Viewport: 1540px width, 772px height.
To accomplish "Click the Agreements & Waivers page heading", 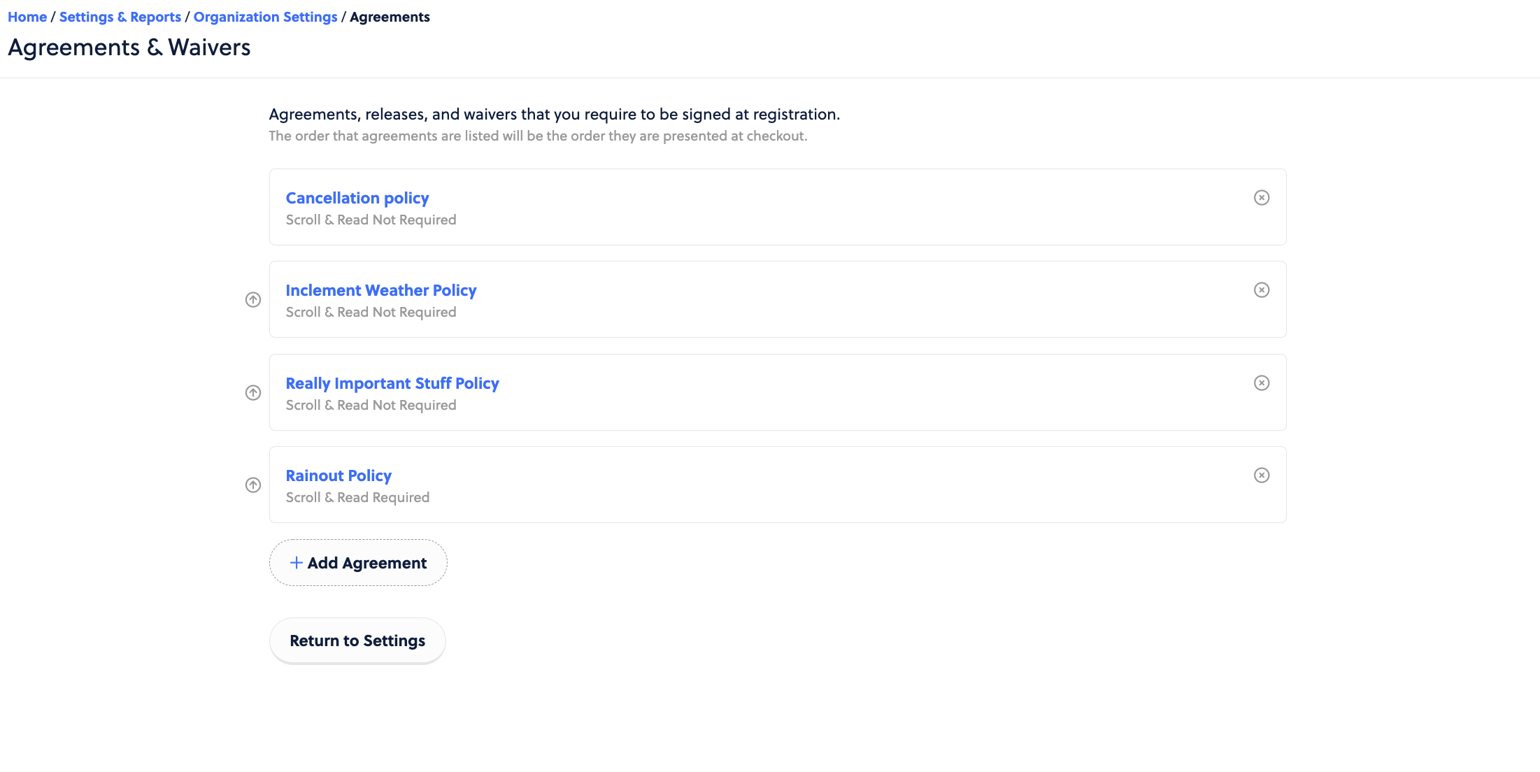I will [x=129, y=48].
